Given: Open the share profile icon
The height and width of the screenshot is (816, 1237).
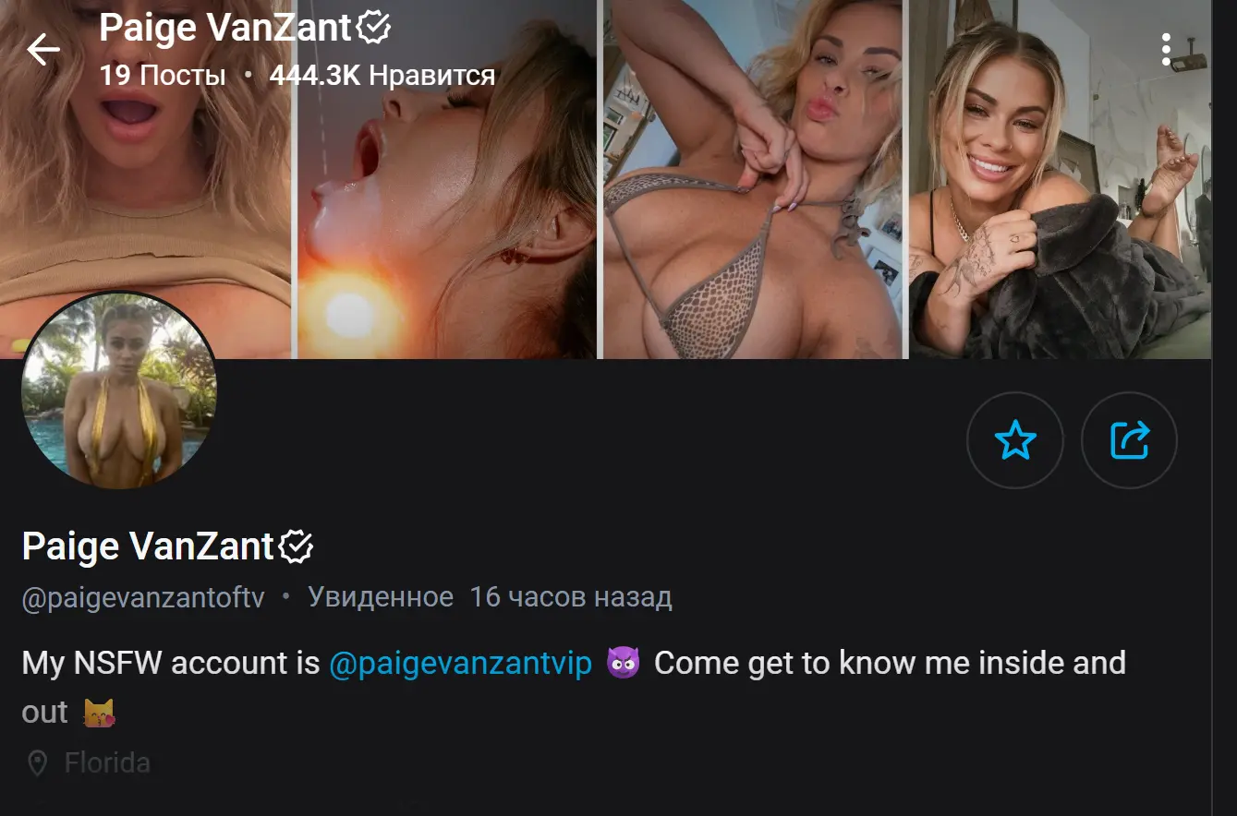Looking at the screenshot, I should pos(1129,441).
